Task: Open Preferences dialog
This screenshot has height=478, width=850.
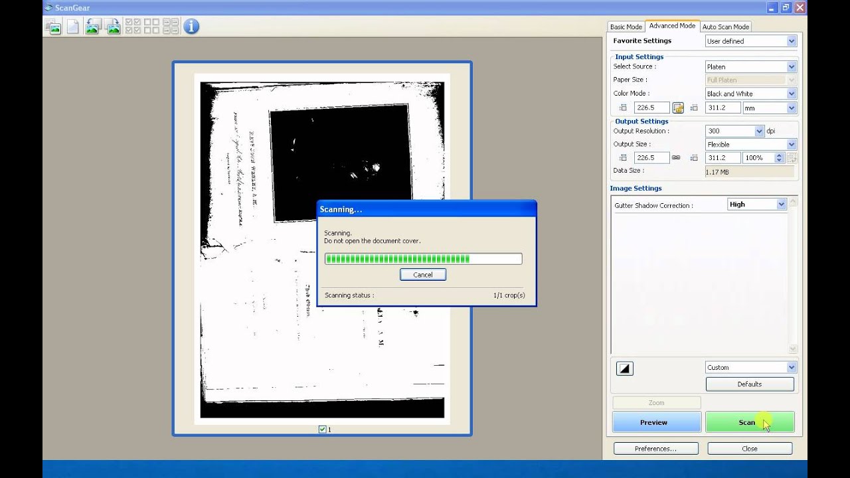Action: 655,449
